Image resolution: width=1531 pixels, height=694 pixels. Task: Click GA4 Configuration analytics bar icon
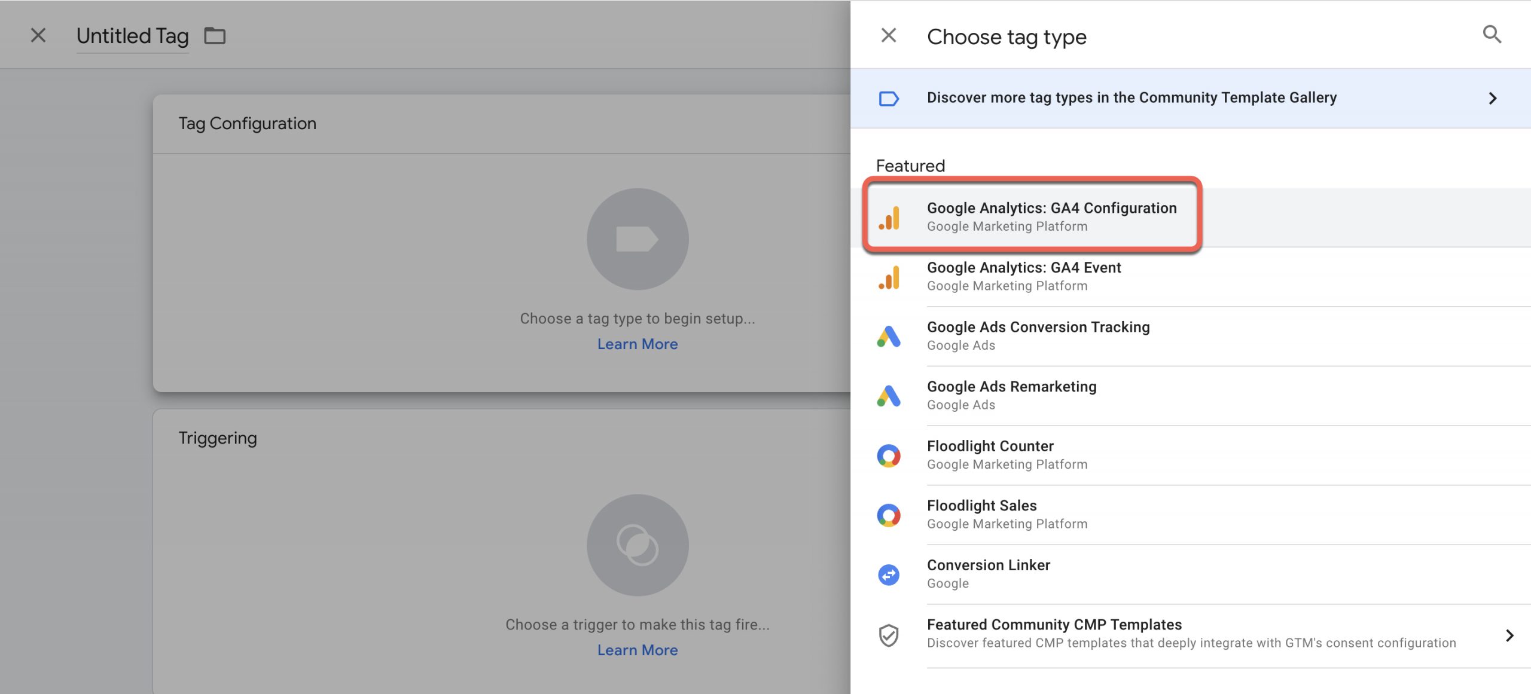(889, 218)
